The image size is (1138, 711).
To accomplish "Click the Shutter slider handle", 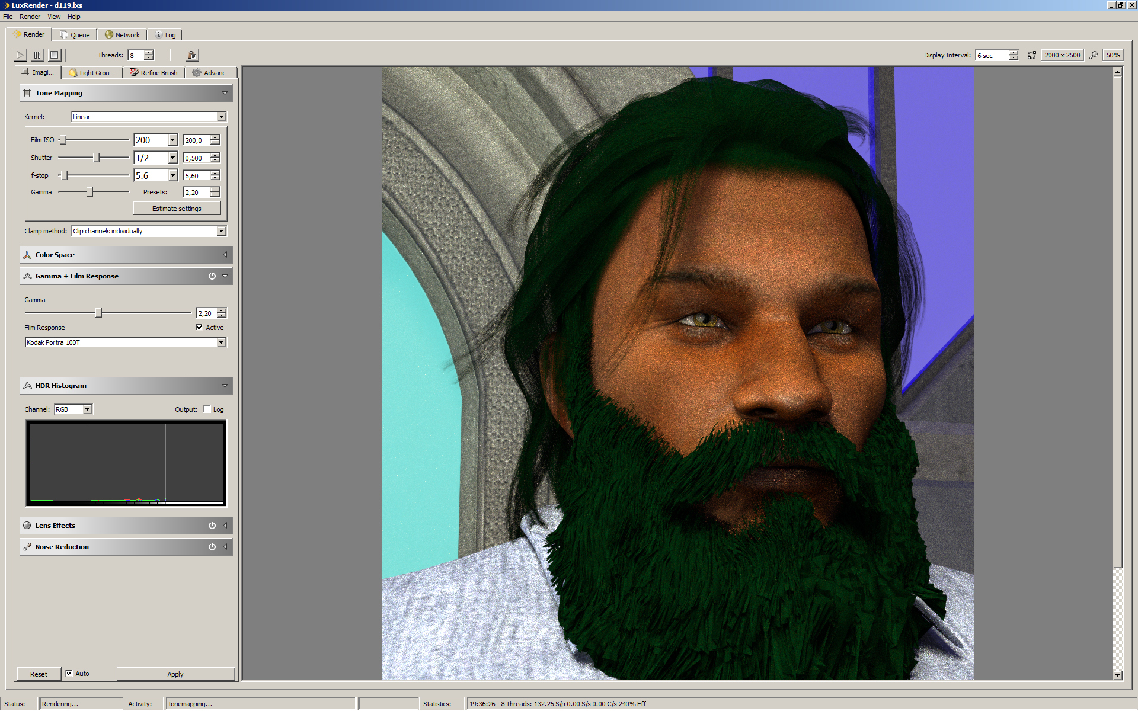I will point(96,158).
